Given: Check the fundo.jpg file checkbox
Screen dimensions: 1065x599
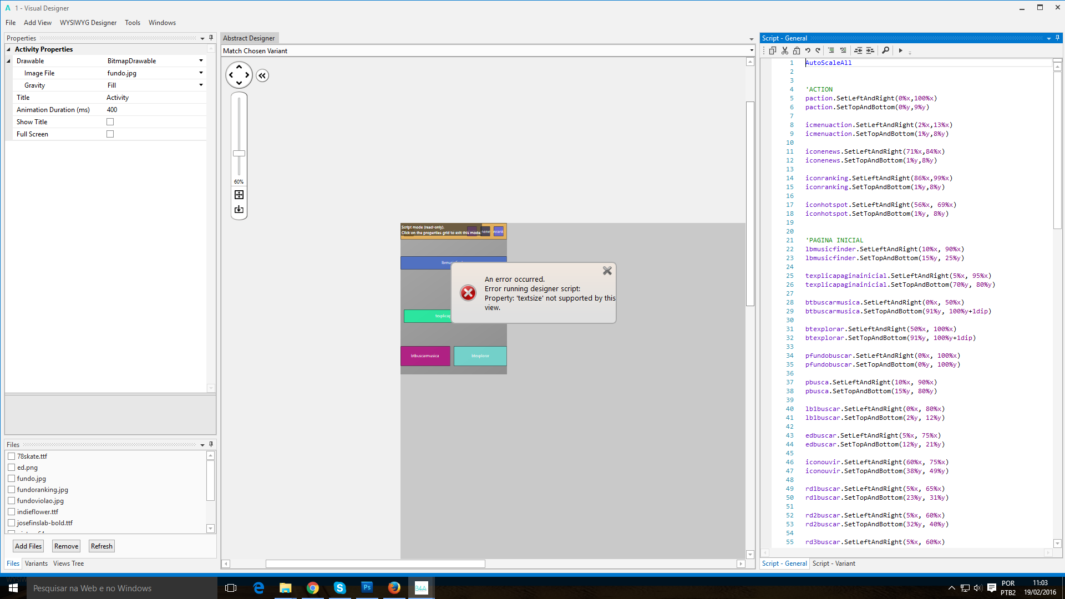Looking at the screenshot, I should 11,479.
